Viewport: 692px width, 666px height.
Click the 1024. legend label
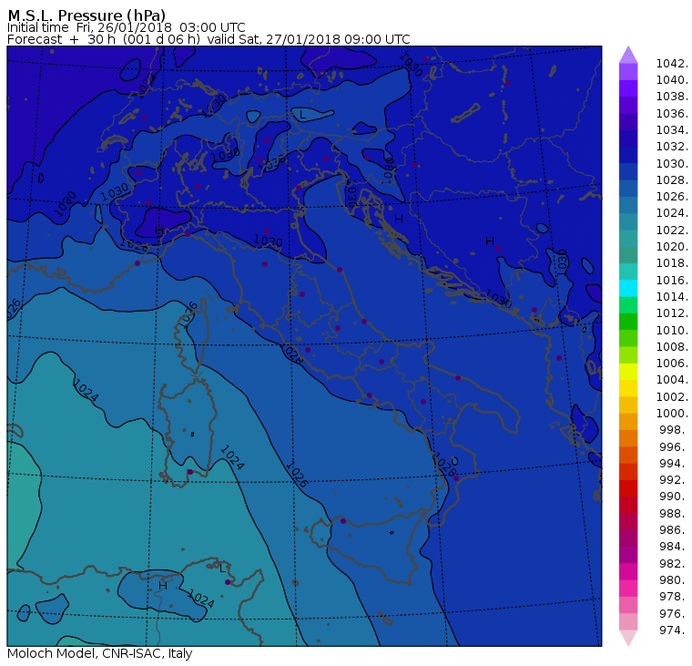[x=672, y=213]
